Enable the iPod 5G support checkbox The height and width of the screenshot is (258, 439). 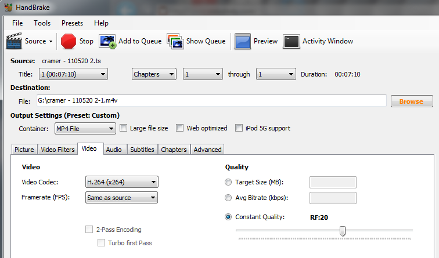pyautogui.click(x=239, y=128)
